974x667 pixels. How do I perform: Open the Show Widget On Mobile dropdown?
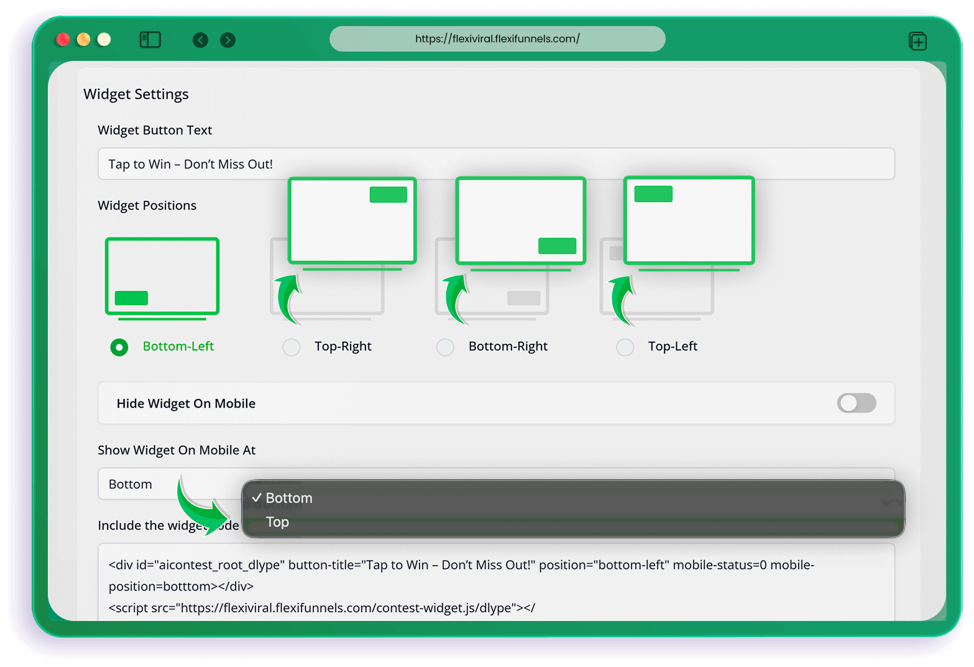(x=168, y=484)
